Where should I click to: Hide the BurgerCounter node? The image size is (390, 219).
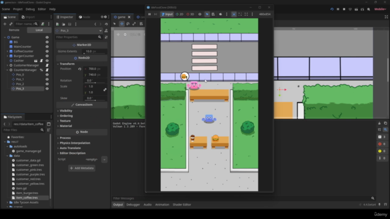(47, 56)
